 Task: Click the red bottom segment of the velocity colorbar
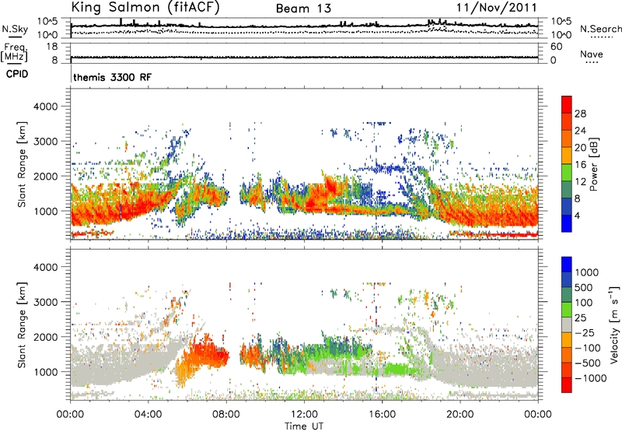567,385
